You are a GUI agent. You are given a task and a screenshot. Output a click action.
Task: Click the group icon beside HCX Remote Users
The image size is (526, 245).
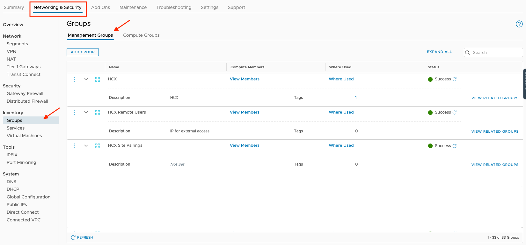point(98,112)
